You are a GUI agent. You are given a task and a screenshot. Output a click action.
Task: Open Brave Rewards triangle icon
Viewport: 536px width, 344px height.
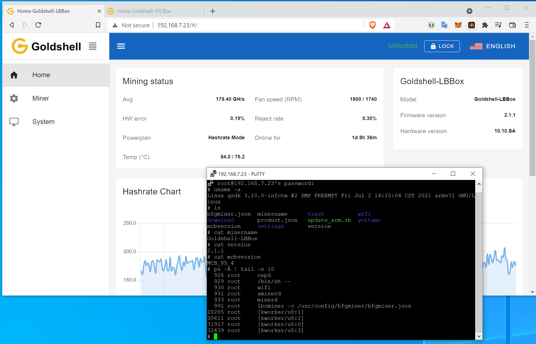coord(387,25)
